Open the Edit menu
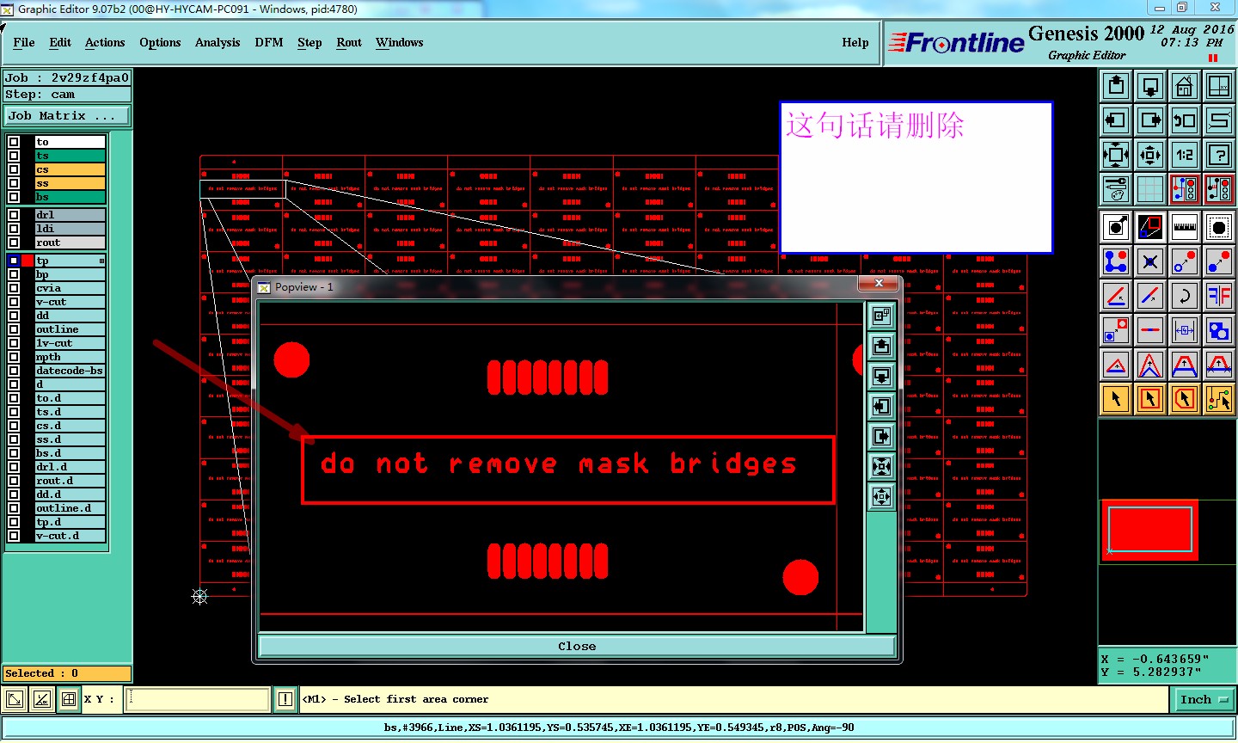The image size is (1238, 743). pyautogui.click(x=60, y=42)
